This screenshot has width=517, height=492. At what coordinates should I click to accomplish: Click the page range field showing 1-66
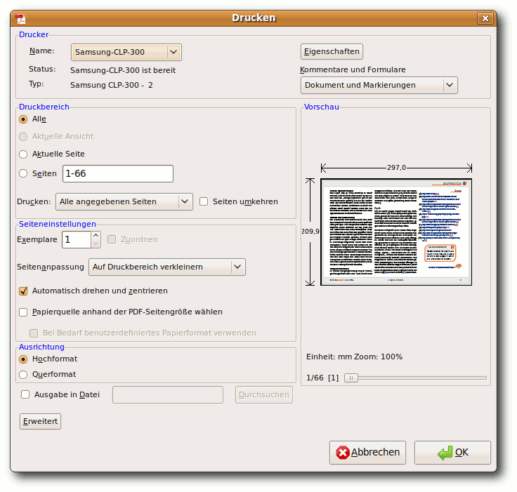point(117,173)
